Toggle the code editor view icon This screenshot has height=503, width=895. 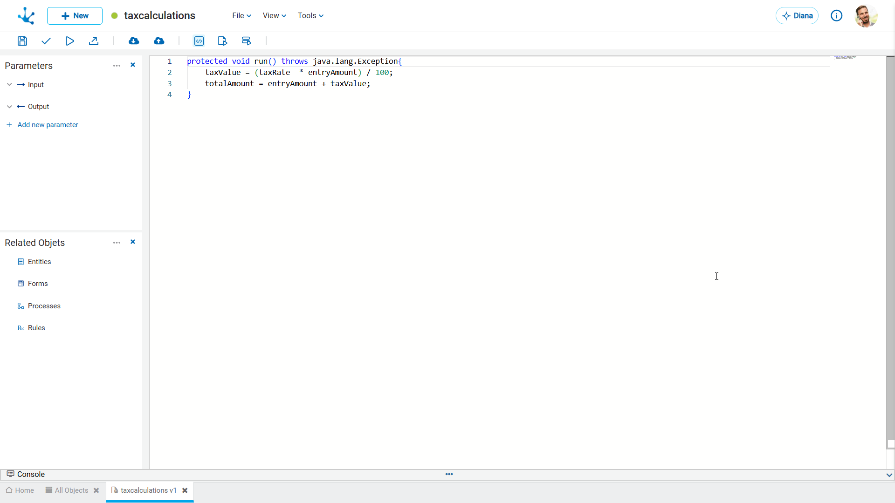click(199, 41)
